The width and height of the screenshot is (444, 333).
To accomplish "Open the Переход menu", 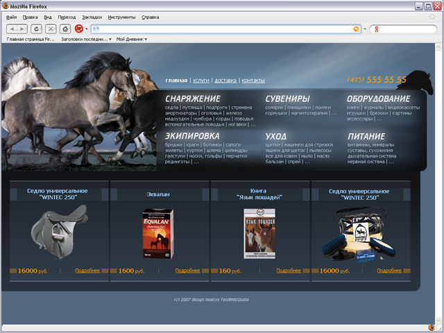I will [67, 17].
